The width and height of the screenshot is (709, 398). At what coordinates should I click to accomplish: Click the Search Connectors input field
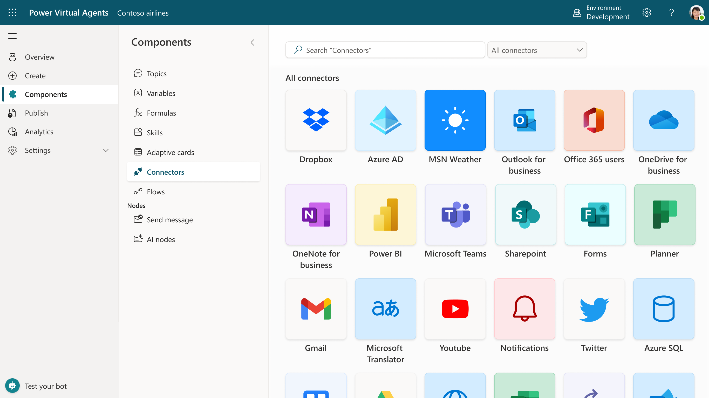[x=385, y=50]
